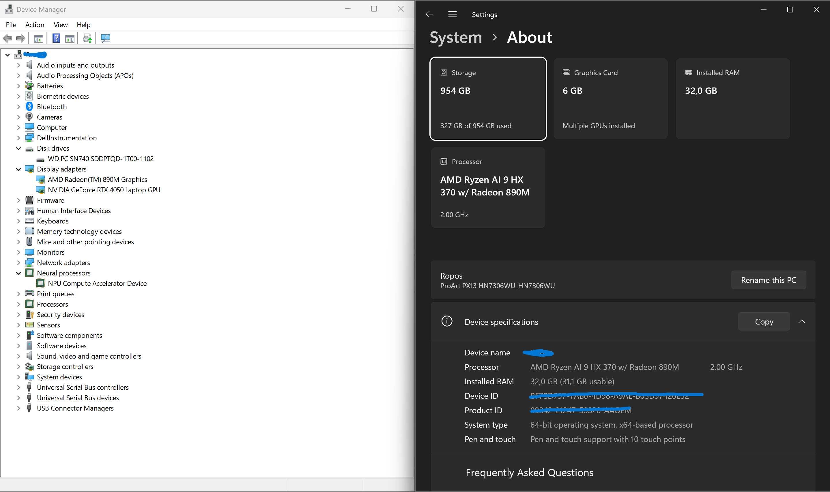This screenshot has height=492, width=830.
Task: Click the WD PC SN740 disk drive icon
Action: [x=40, y=159]
